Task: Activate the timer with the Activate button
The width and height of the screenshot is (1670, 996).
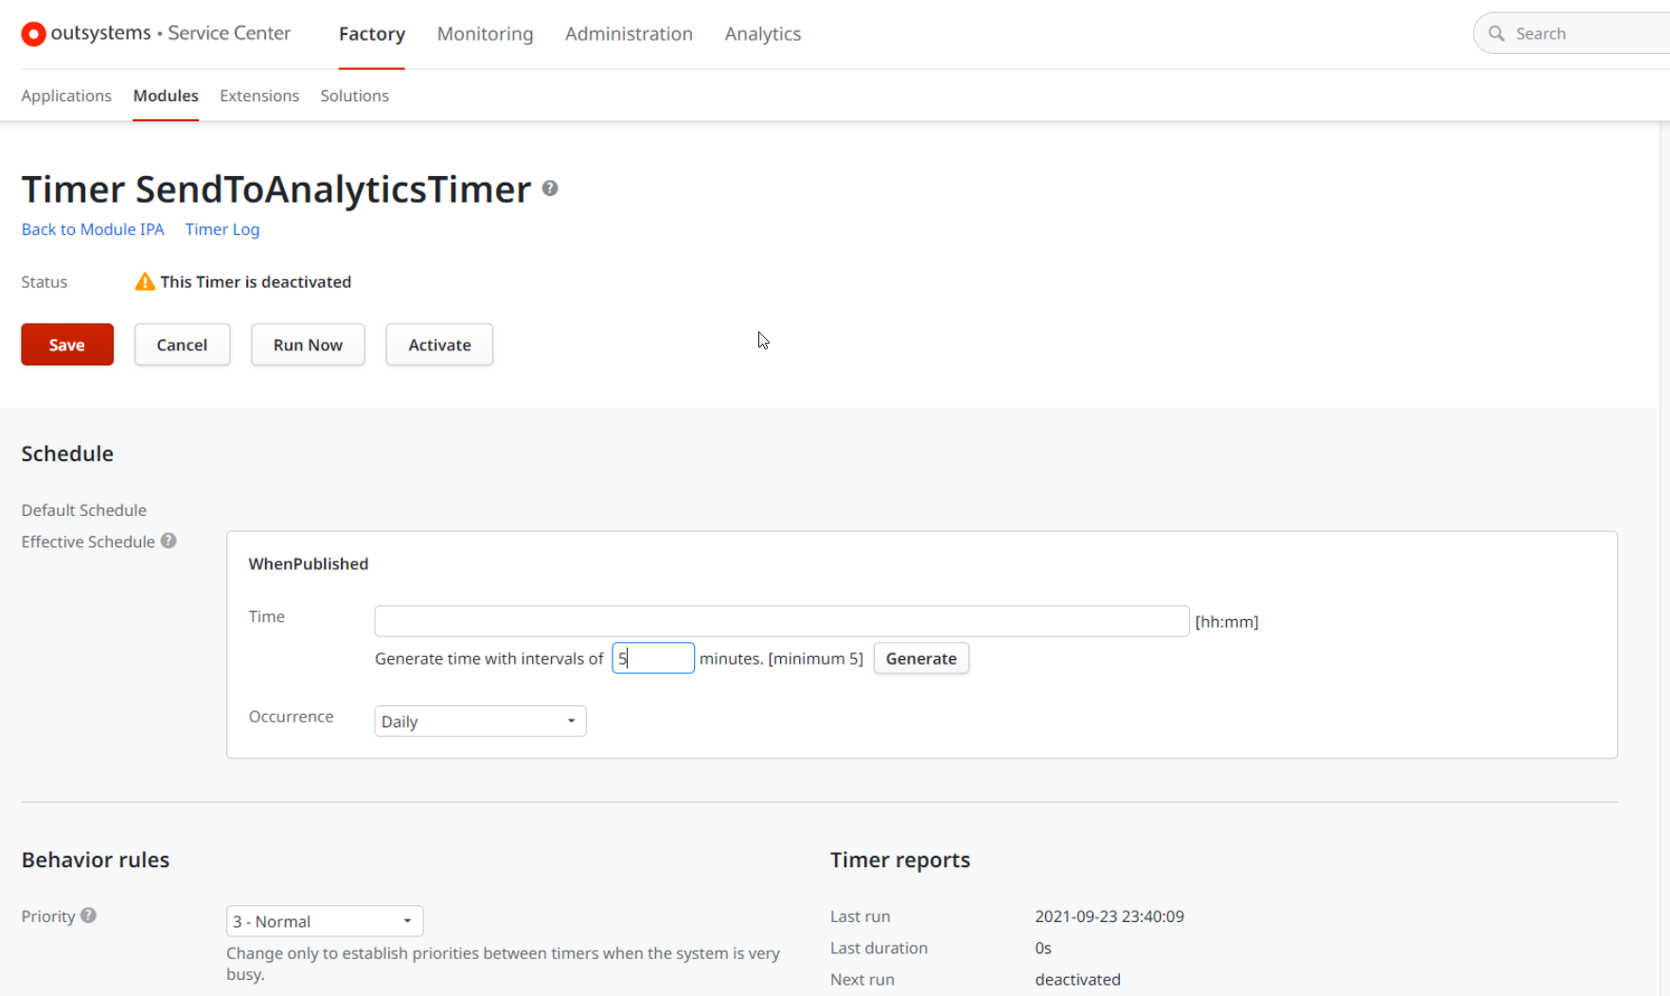Action: coord(439,345)
